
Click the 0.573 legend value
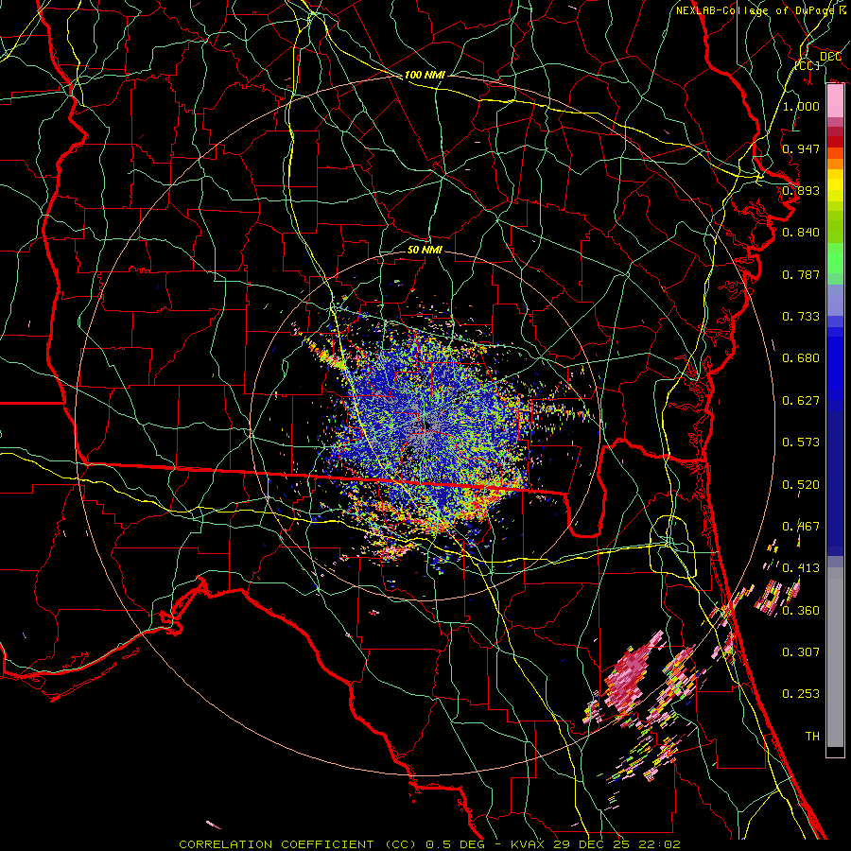point(801,443)
